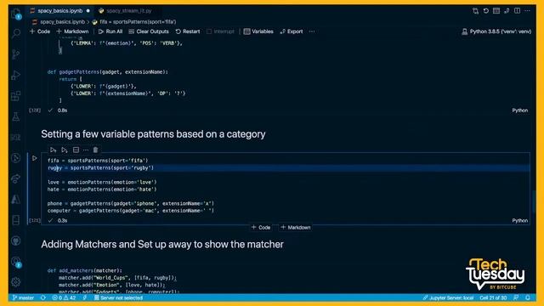This screenshot has height=306, width=544.
Task: Click line phone = gadgetPatterns iphone
Action: (x=131, y=204)
